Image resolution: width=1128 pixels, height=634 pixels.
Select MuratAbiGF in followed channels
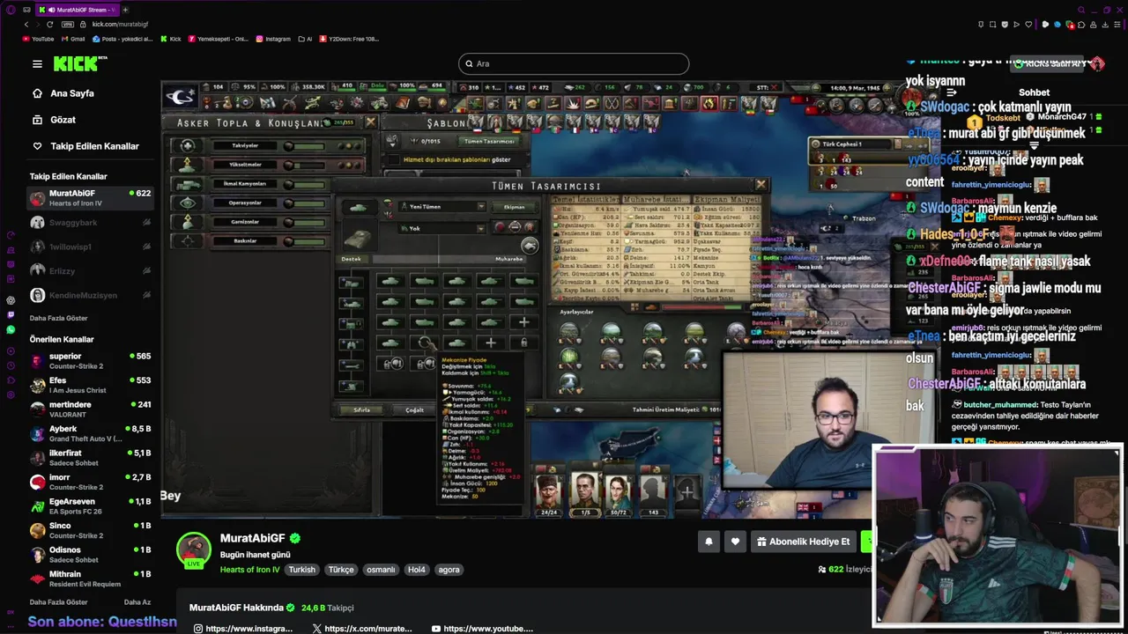coord(90,198)
